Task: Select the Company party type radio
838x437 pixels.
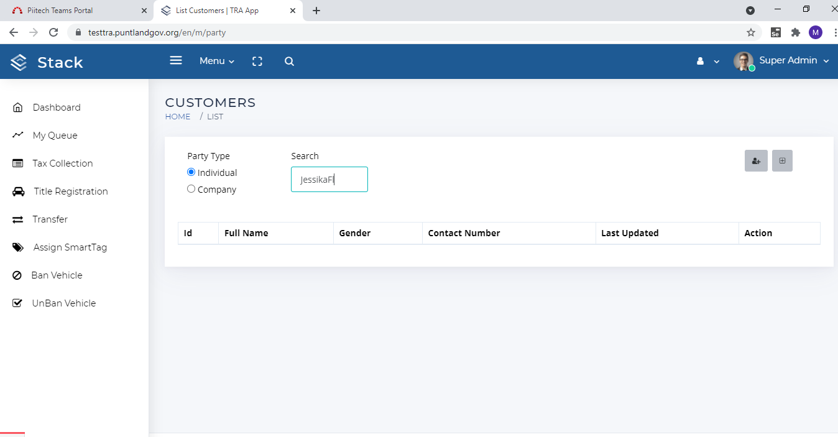Action: coord(191,189)
